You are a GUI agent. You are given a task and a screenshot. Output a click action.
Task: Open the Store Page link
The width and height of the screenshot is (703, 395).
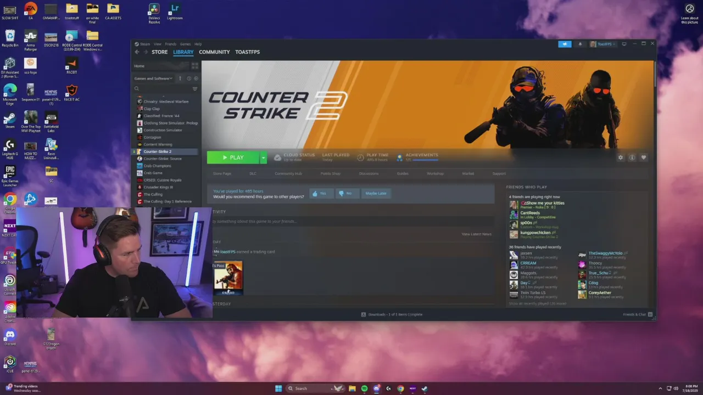coord(222,173)
